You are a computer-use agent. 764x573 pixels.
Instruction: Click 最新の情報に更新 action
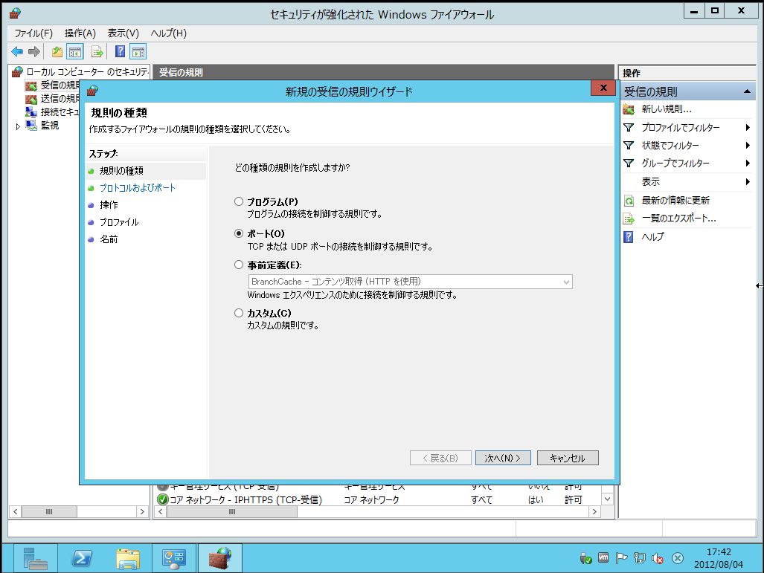675,201
